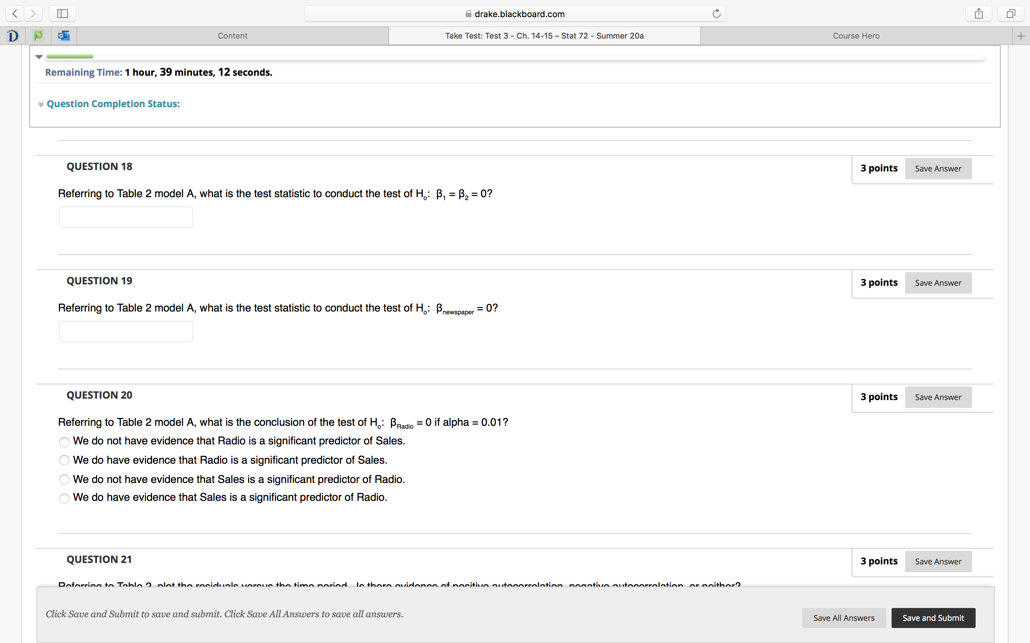Select 'We do not have evidence that Sales' option
Viewport: 1030px width, 643px height.
[x=64, y=480]
